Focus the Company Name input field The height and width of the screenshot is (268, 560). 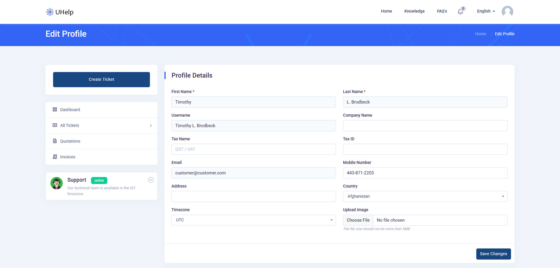point(425,126)
